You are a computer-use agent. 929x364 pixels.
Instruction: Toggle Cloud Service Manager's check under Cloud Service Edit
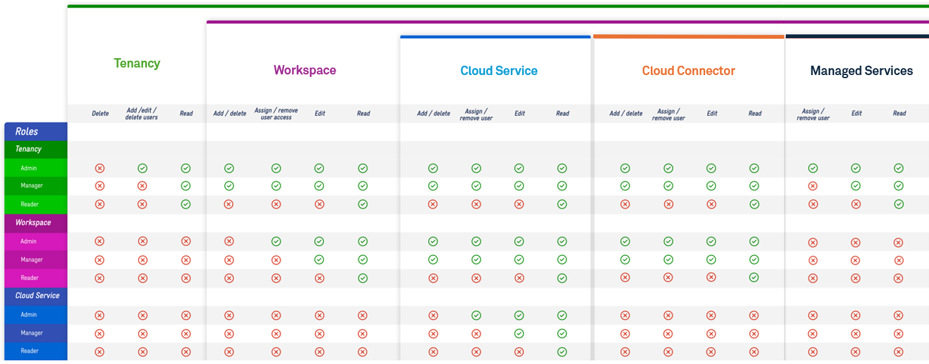tap(519, 333)
